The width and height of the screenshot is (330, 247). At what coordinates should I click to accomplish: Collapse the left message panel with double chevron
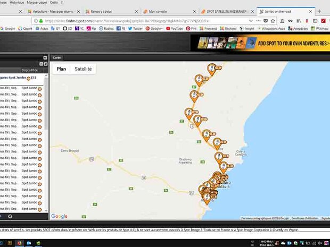[x=45, y=57]
